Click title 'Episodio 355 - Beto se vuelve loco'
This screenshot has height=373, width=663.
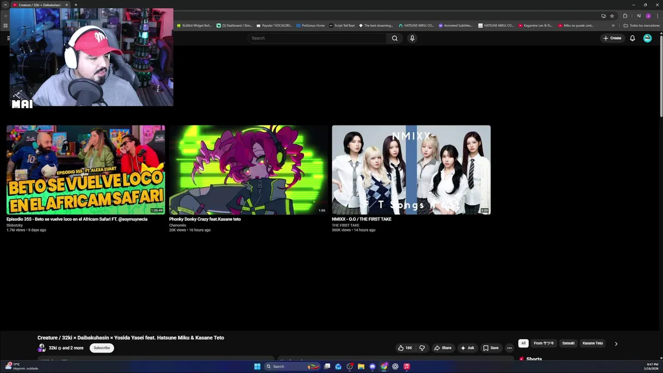[77, 219]
